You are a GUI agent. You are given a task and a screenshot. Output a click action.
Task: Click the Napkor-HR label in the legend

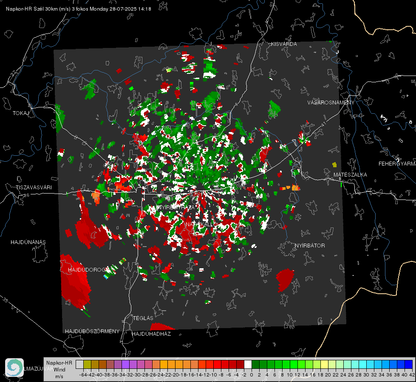tap(59, 362)
